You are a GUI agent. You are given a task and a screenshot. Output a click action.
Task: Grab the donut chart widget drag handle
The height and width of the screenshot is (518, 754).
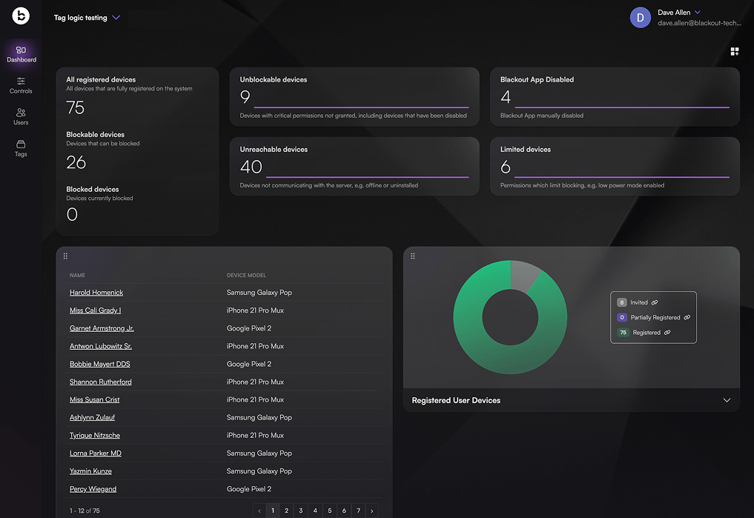coord(412,256)
